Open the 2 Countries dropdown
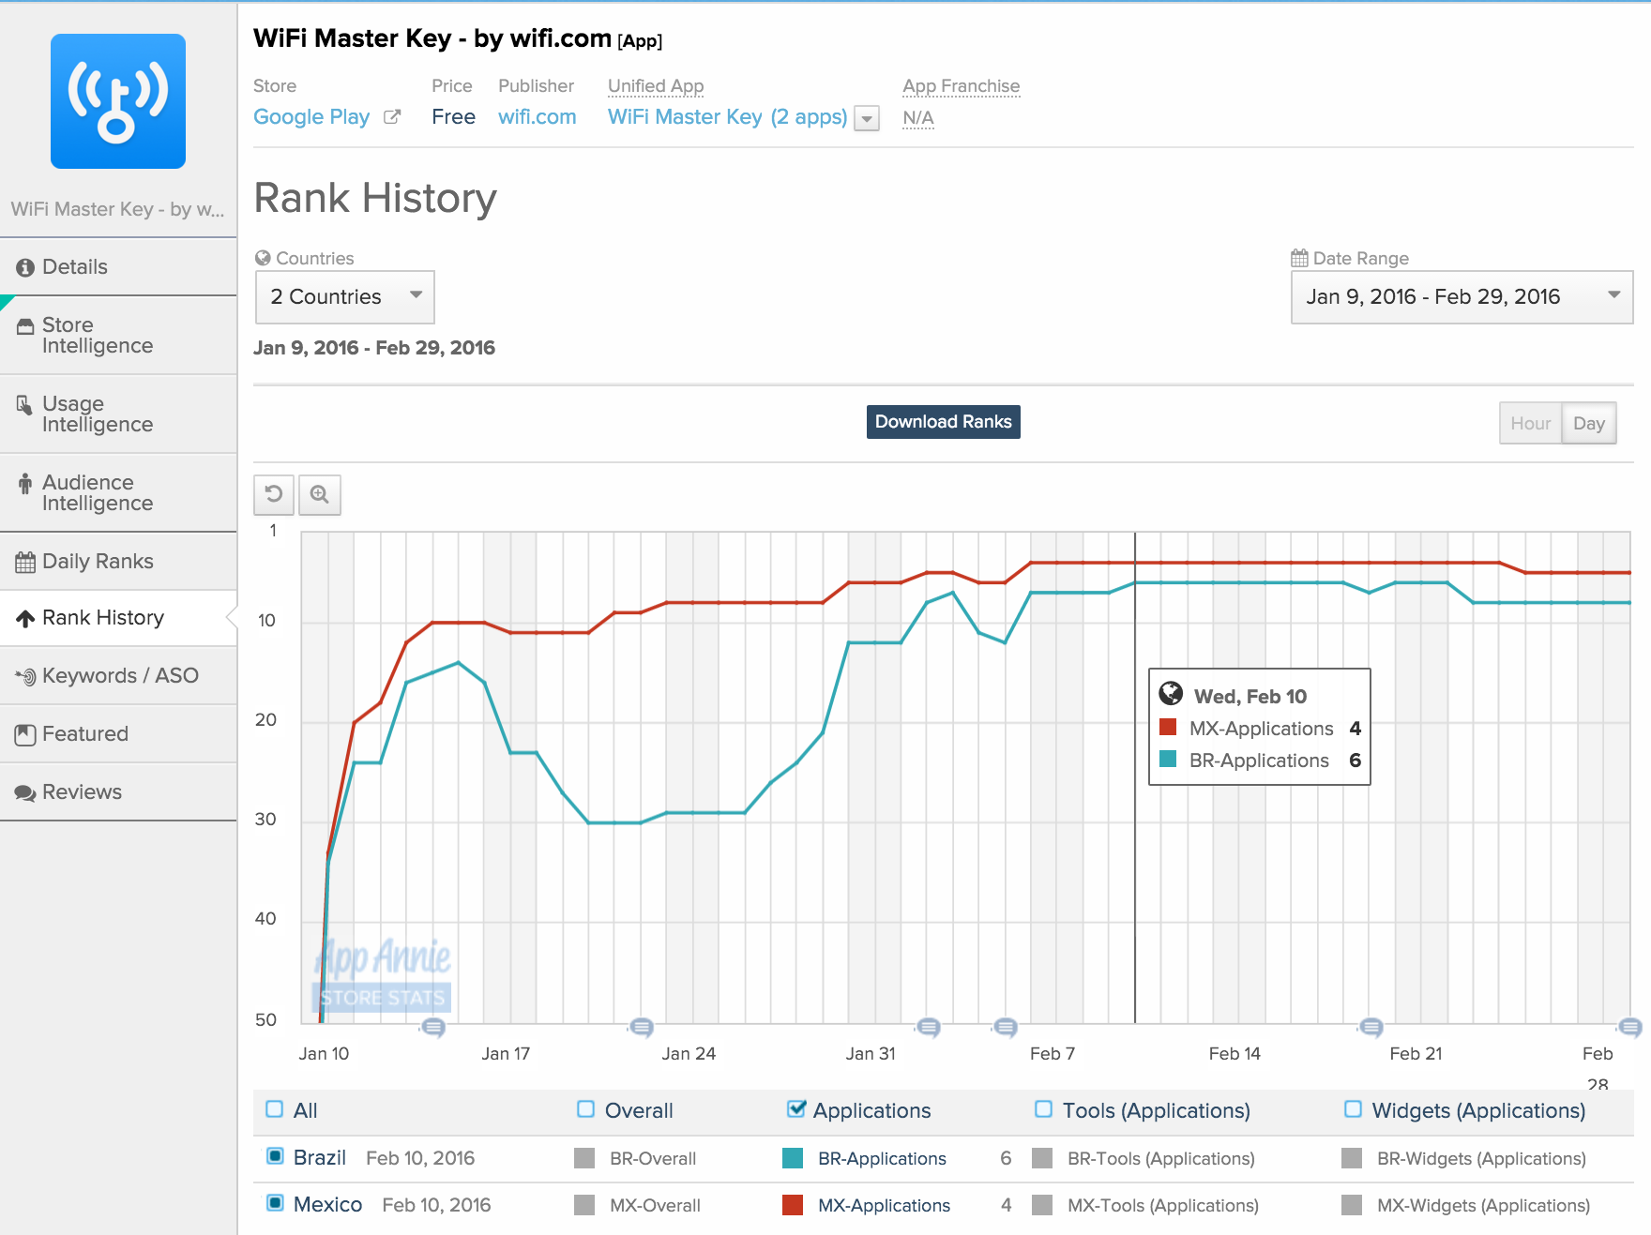 tap(345, 297)
